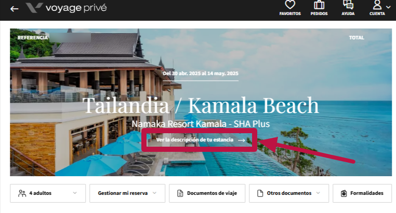The width and height of the screenshot is (396, 213).
Task: Open Ayuda chat bubbles icon
Action: coord(348,5)
